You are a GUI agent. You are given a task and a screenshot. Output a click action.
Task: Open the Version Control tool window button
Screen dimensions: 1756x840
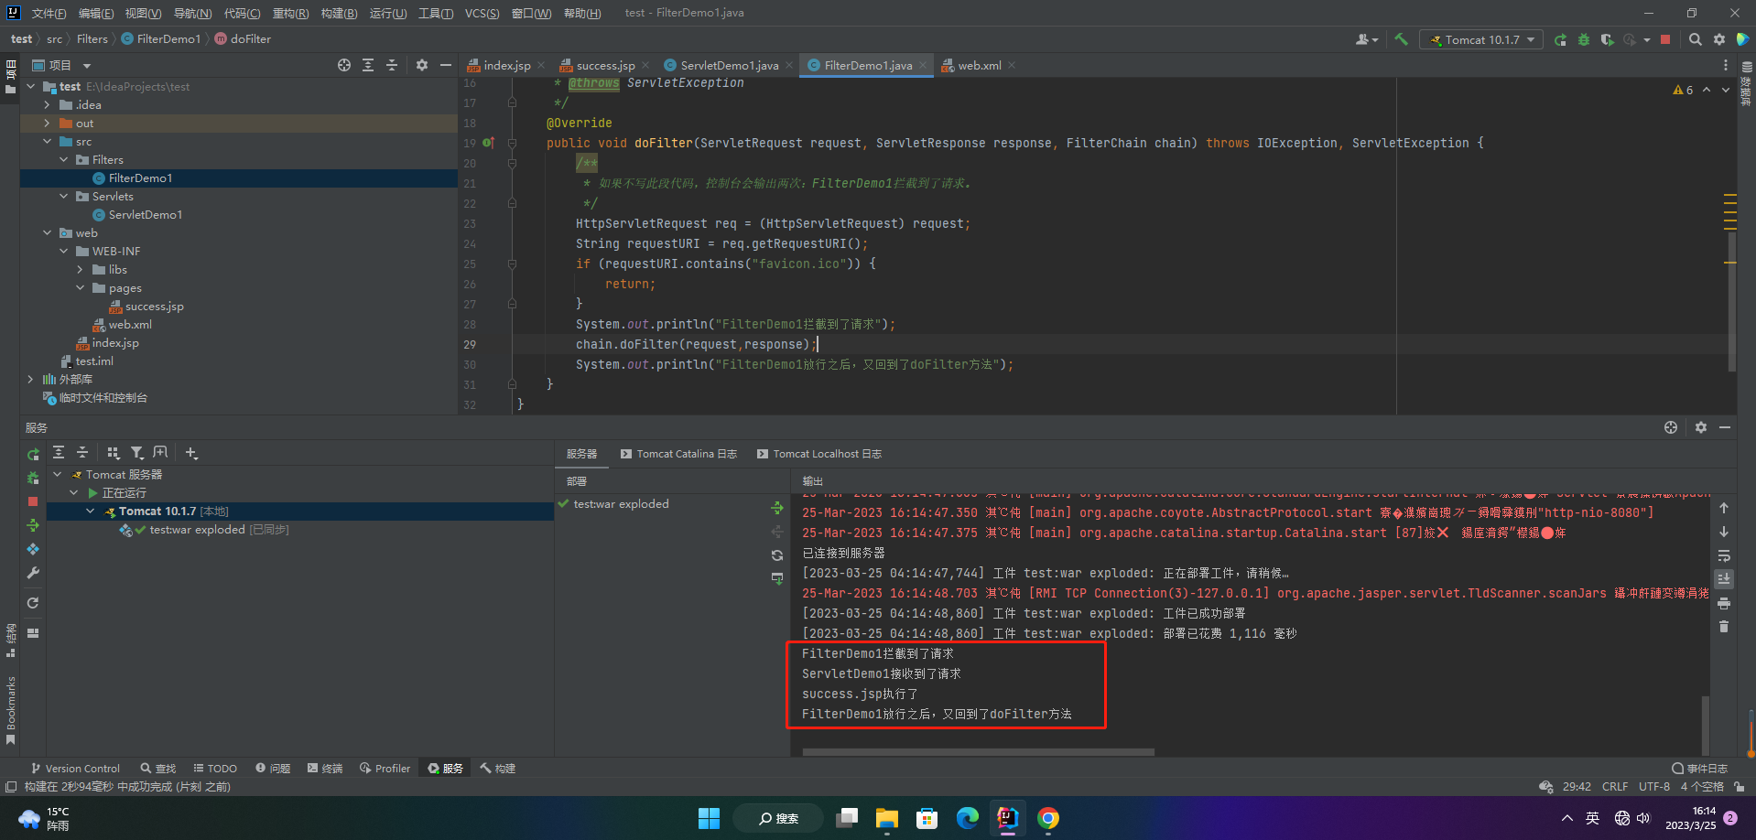click(x=75, y=769)
